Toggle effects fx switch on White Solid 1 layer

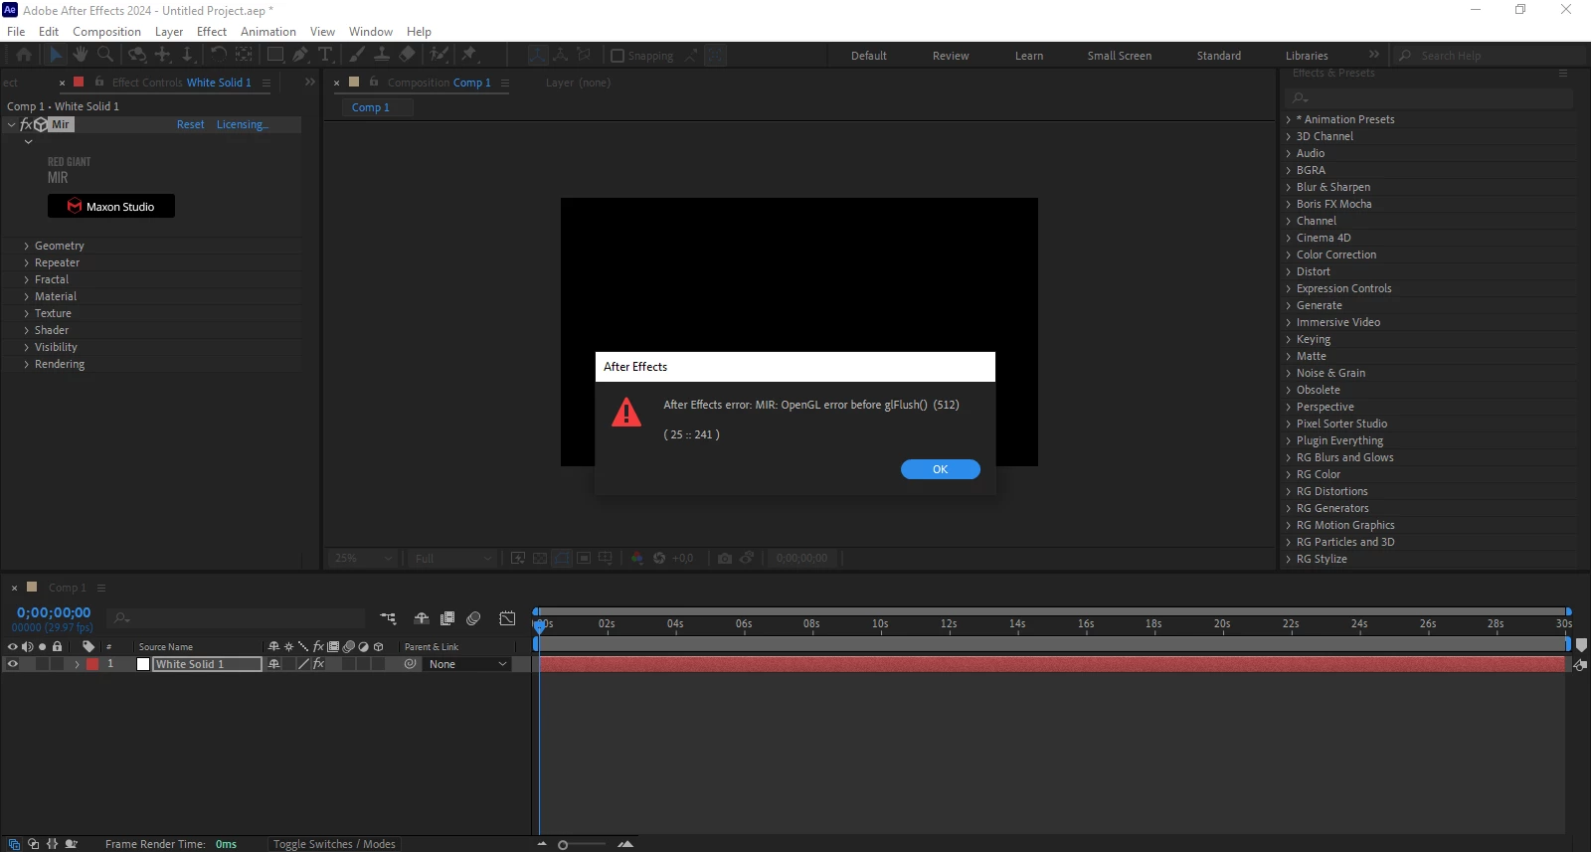(x=318, y=664)
